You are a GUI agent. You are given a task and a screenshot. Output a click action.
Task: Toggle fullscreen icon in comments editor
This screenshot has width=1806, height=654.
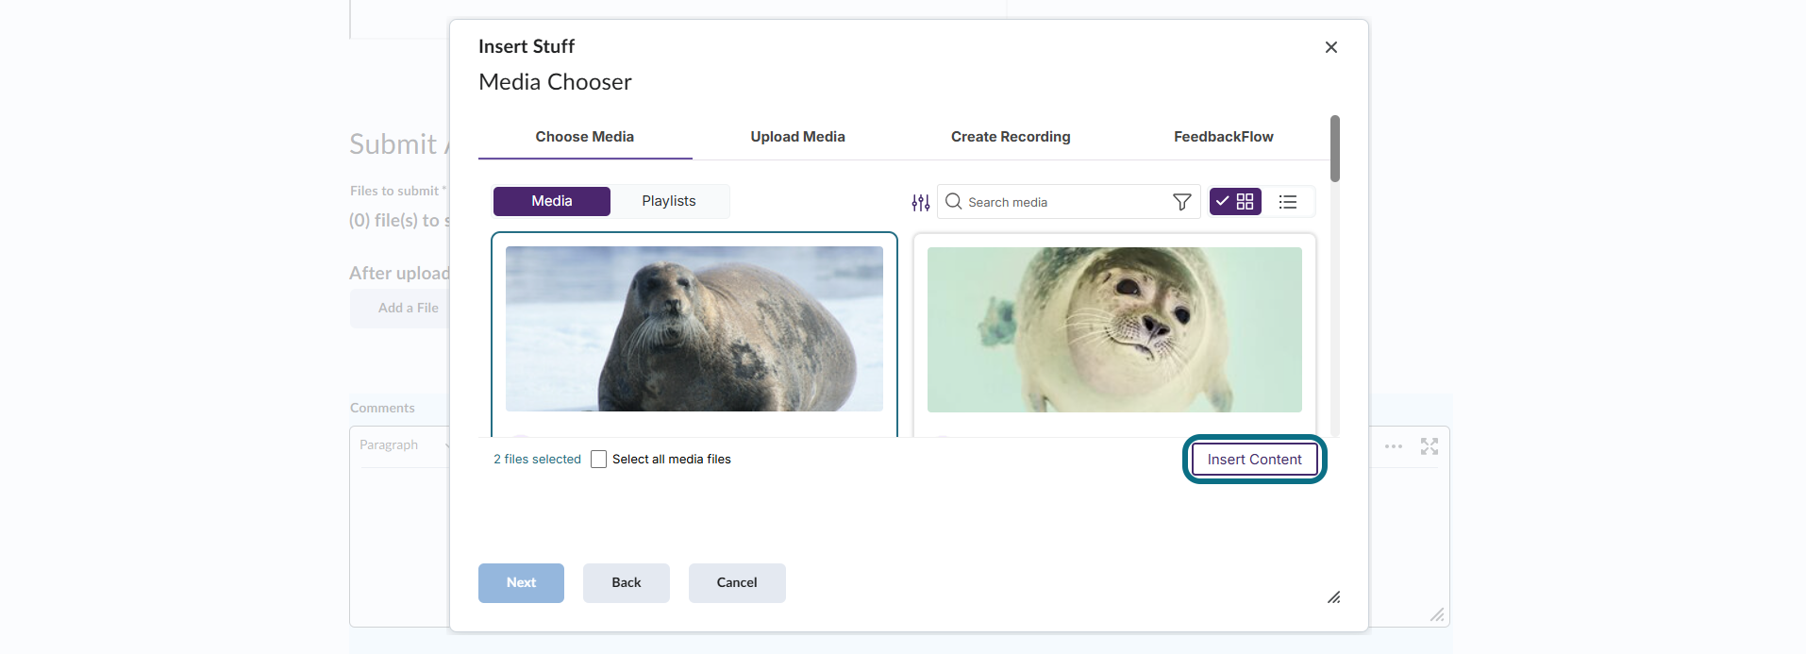tap(1430, 446)
